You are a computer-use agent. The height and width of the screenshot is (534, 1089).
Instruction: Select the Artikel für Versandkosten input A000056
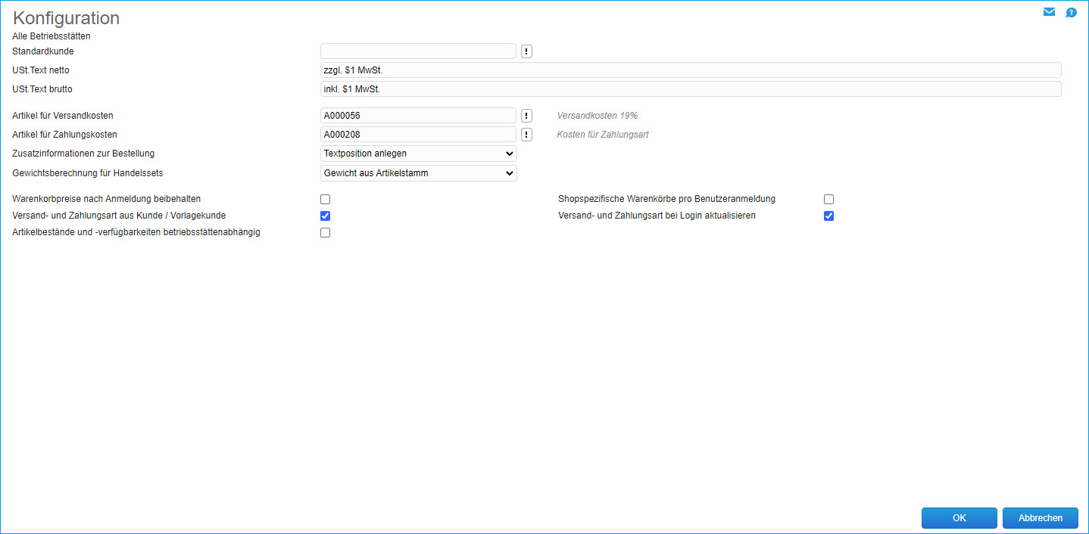click(x=418, y=116)
